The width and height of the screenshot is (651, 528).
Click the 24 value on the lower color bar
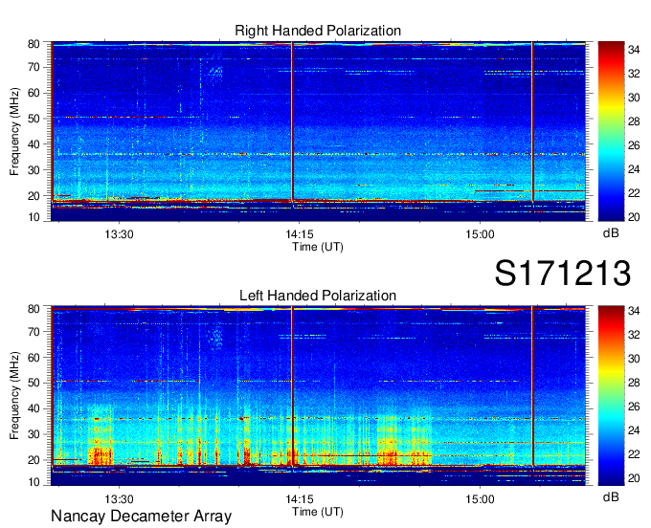[x=634, y=430]
